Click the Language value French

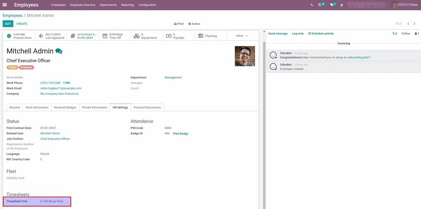[45, 154]
